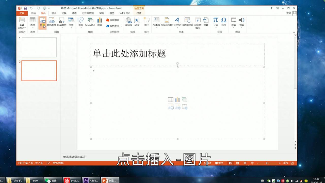Open the 文件 (File) menu

pos(22,13)
